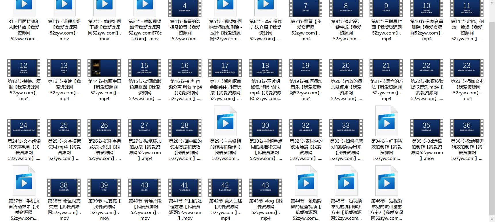The height and width of the screenshot is (222, 495).
Task: Select thumbnail 7 for 第7节 黑幕
Action: [306, 8]
